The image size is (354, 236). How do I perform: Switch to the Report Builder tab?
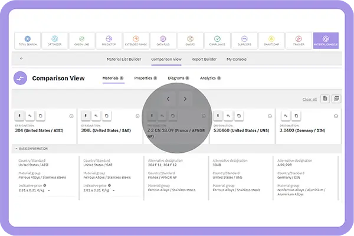(205, 59)
